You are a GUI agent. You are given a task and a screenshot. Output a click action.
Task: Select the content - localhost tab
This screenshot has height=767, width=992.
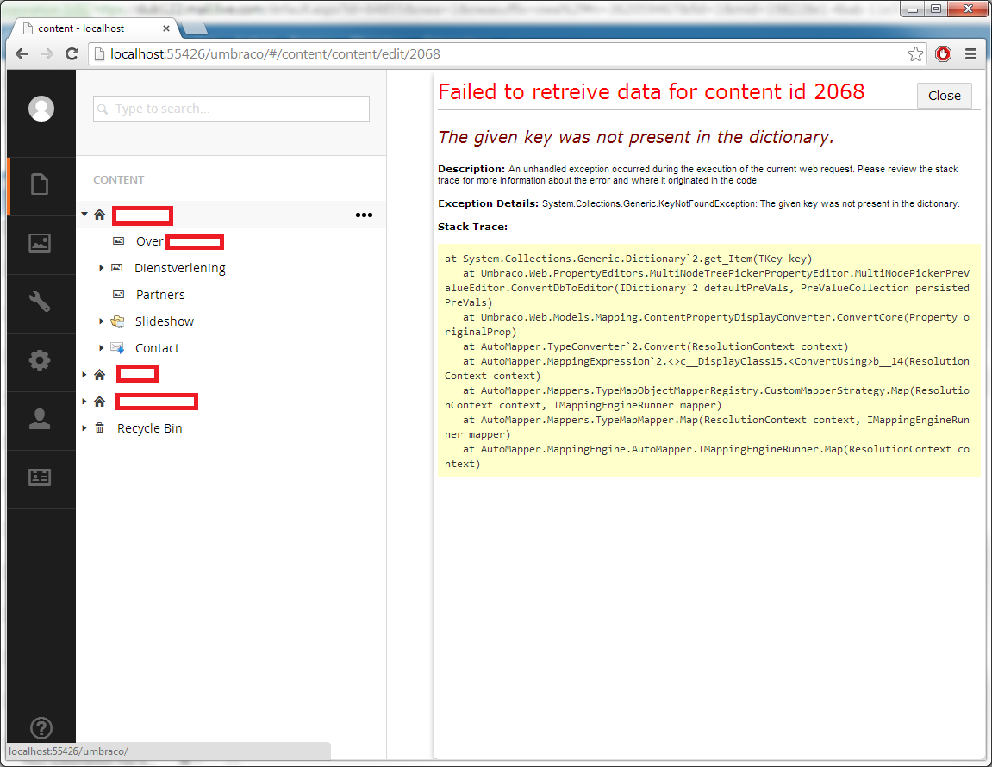click(94, 28)
